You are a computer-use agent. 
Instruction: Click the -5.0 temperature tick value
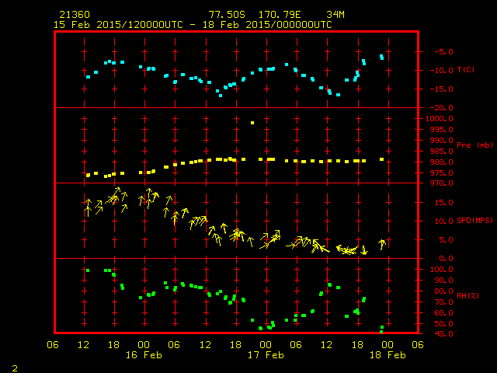coord(443,52)
